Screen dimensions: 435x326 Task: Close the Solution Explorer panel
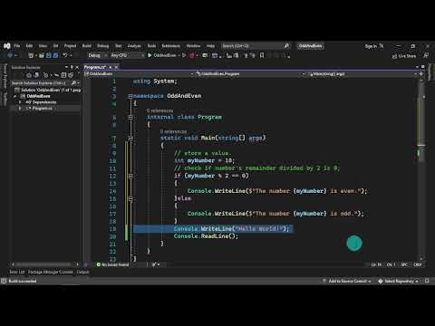pos(77,67)
